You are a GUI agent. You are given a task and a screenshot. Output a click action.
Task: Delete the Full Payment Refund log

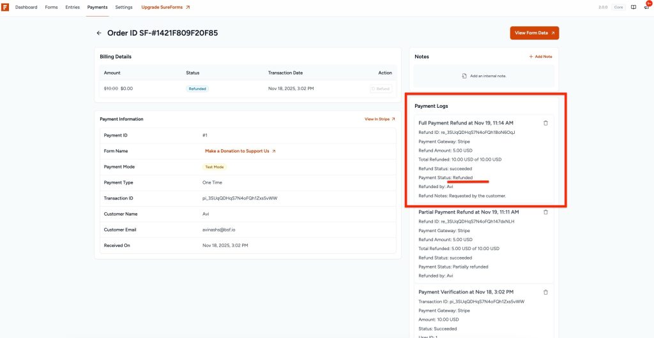545,123
